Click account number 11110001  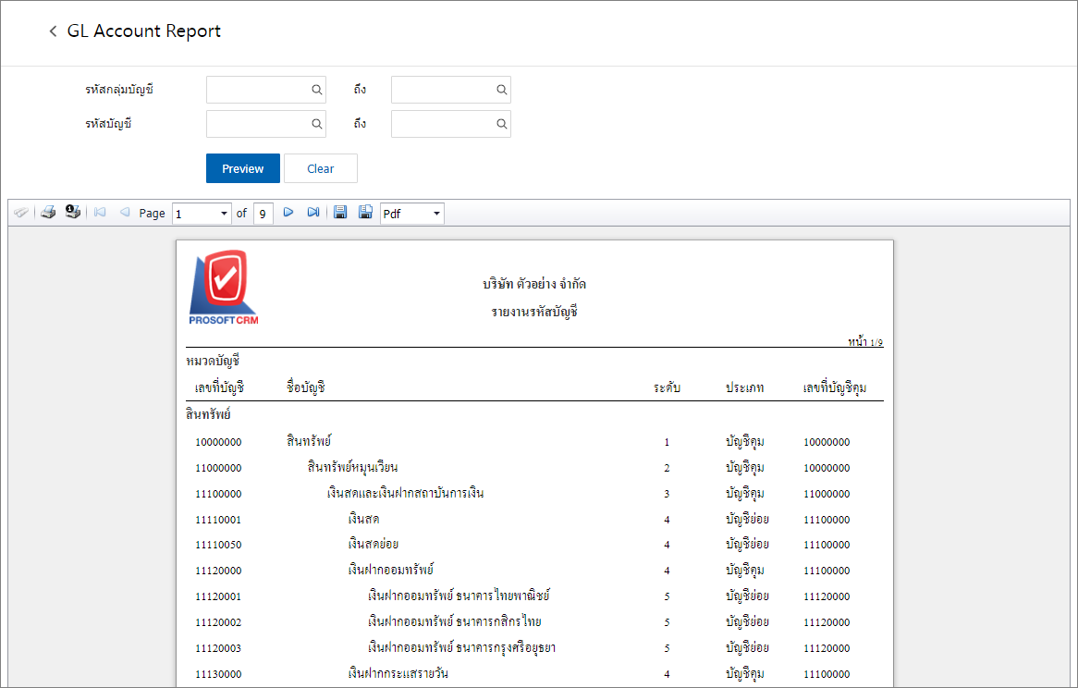pos(218,520)
